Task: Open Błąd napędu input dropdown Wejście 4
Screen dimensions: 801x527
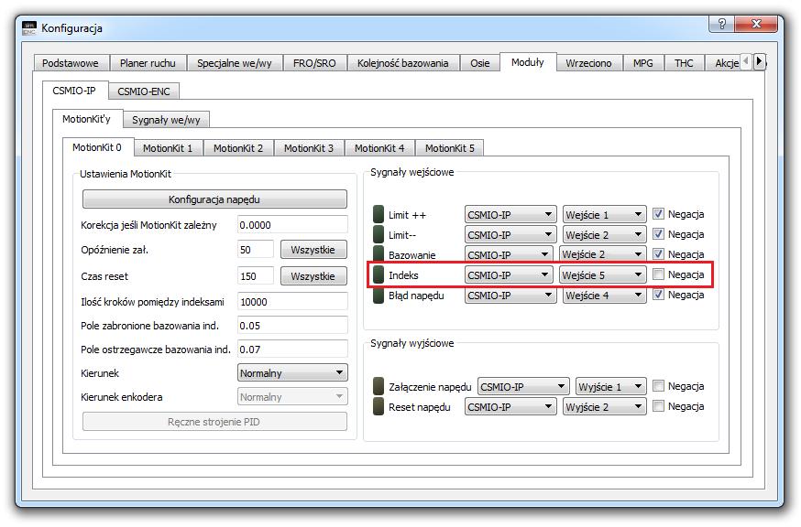Action: pyautogui.click(x=604, y=295)
